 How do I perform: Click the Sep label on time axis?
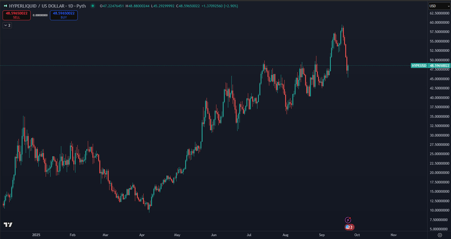pos(322,235)
